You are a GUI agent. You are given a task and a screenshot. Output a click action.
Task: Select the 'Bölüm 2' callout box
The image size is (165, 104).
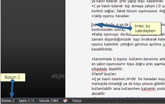pyautogui.click(x=13, y=77)
